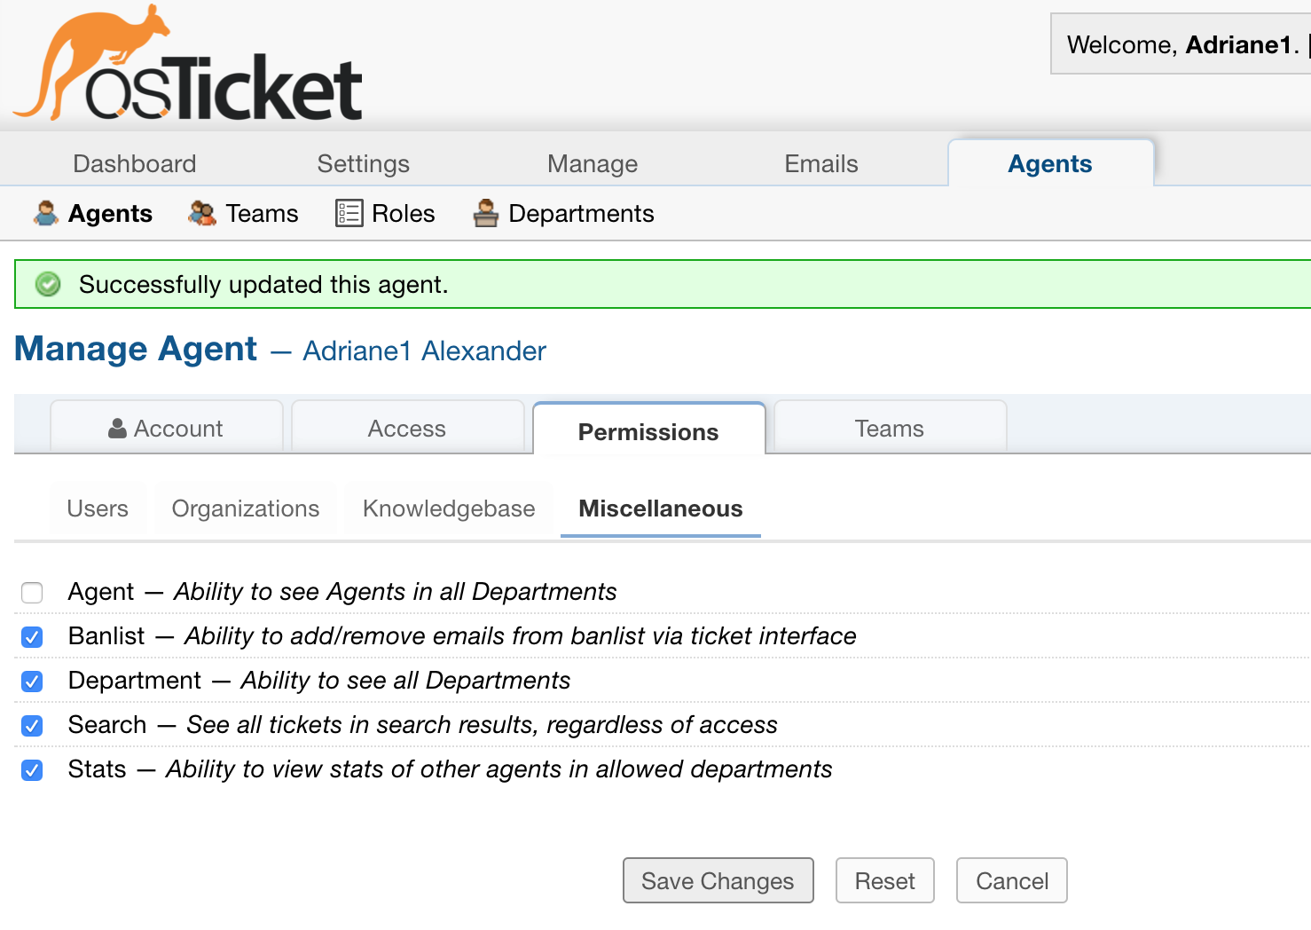Toggle off the Stats permission
Viewport: 1311px width, 930px height.
(x=32, y=770)
